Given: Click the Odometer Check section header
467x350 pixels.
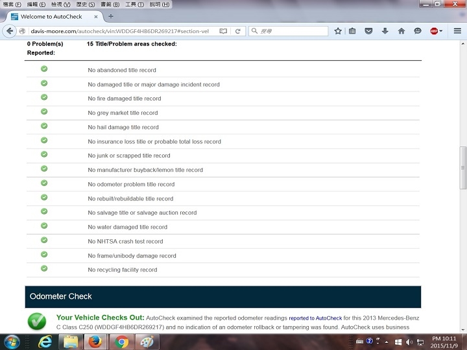Looking at the screenshot, I should pos(223,297).
